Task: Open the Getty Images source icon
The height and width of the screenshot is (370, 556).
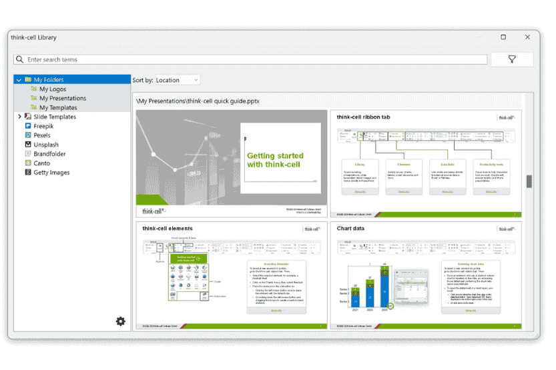Action: click(28, 173)
